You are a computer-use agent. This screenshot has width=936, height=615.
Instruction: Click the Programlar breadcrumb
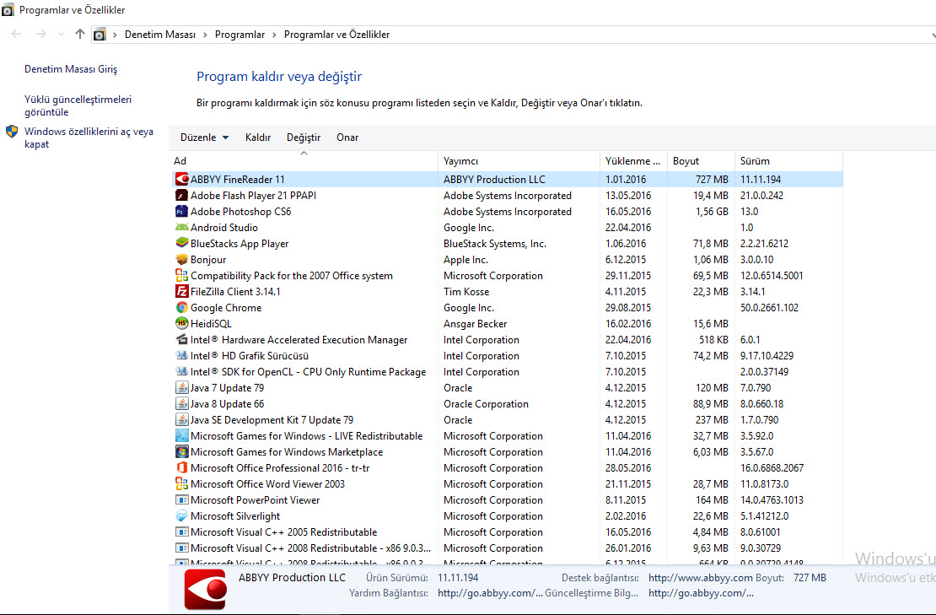tap(240, 35)
